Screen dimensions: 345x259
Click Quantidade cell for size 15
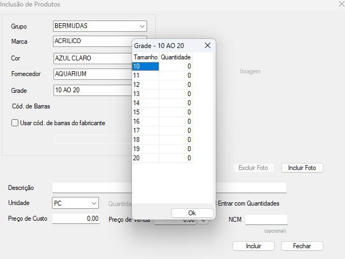(176, 112)
